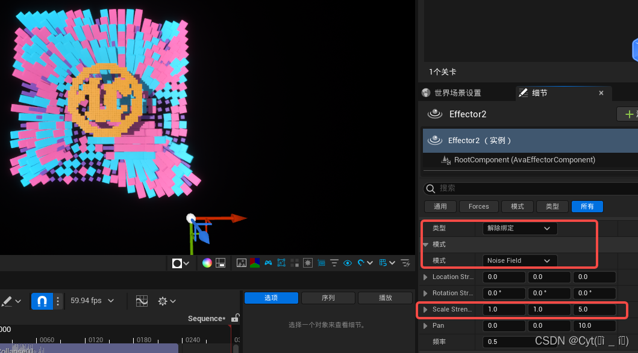
Task: Click the image picture icon
Action: (242, 263)
